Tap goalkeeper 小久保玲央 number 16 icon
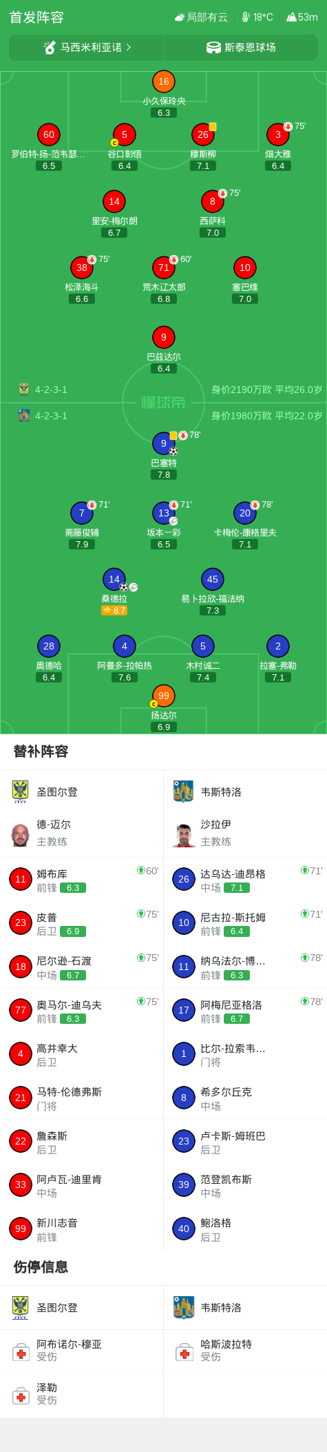Image resolution: width=327 pixels, height=1452 pixels. point(163,81)
